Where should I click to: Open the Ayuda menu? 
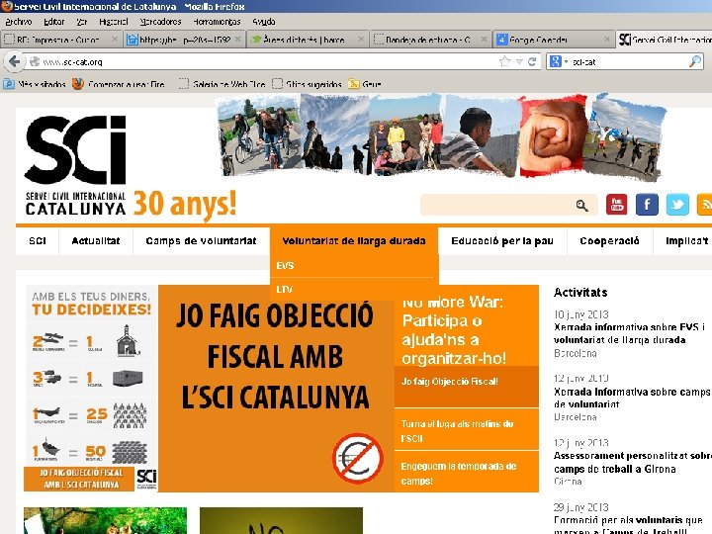click(264, 22)
